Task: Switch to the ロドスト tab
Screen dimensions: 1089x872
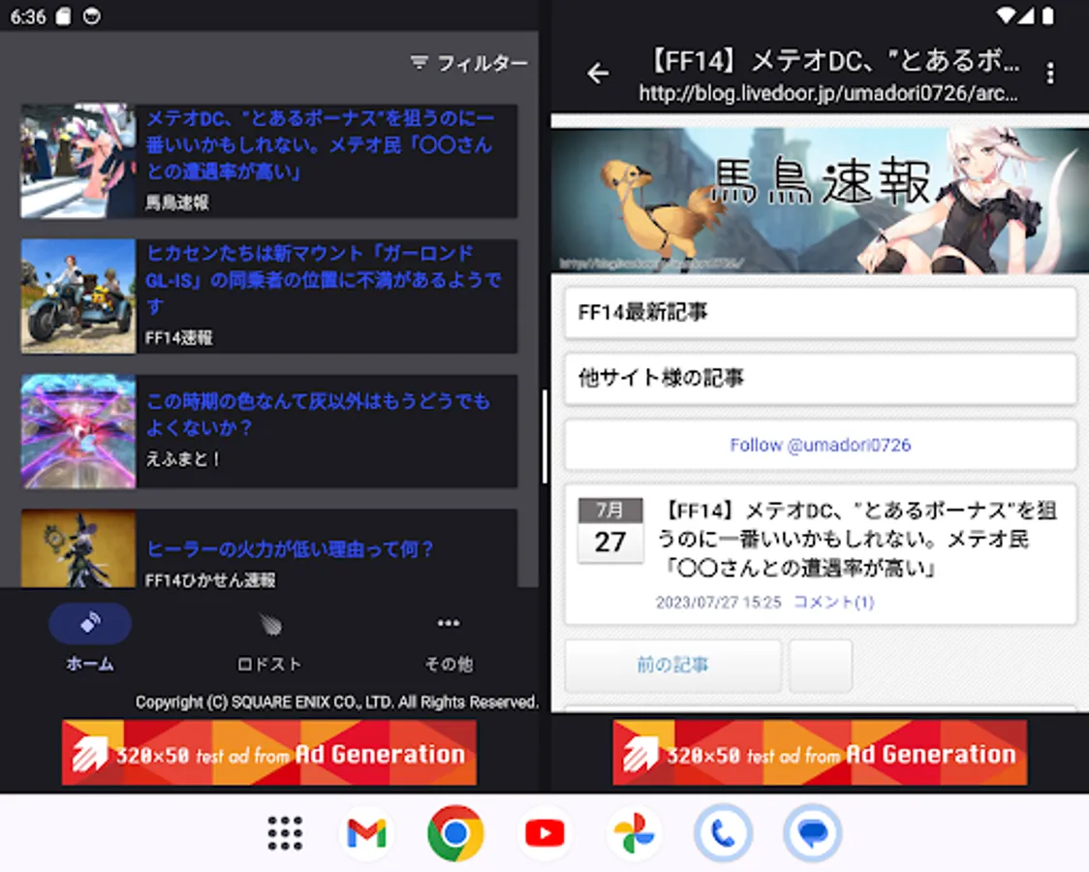Action: click(x=269, y=638)
